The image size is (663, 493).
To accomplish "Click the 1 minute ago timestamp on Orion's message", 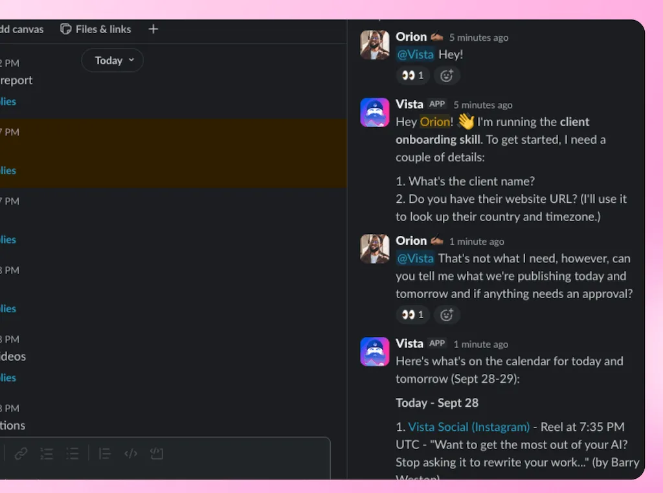I will [x=477, y=242].
